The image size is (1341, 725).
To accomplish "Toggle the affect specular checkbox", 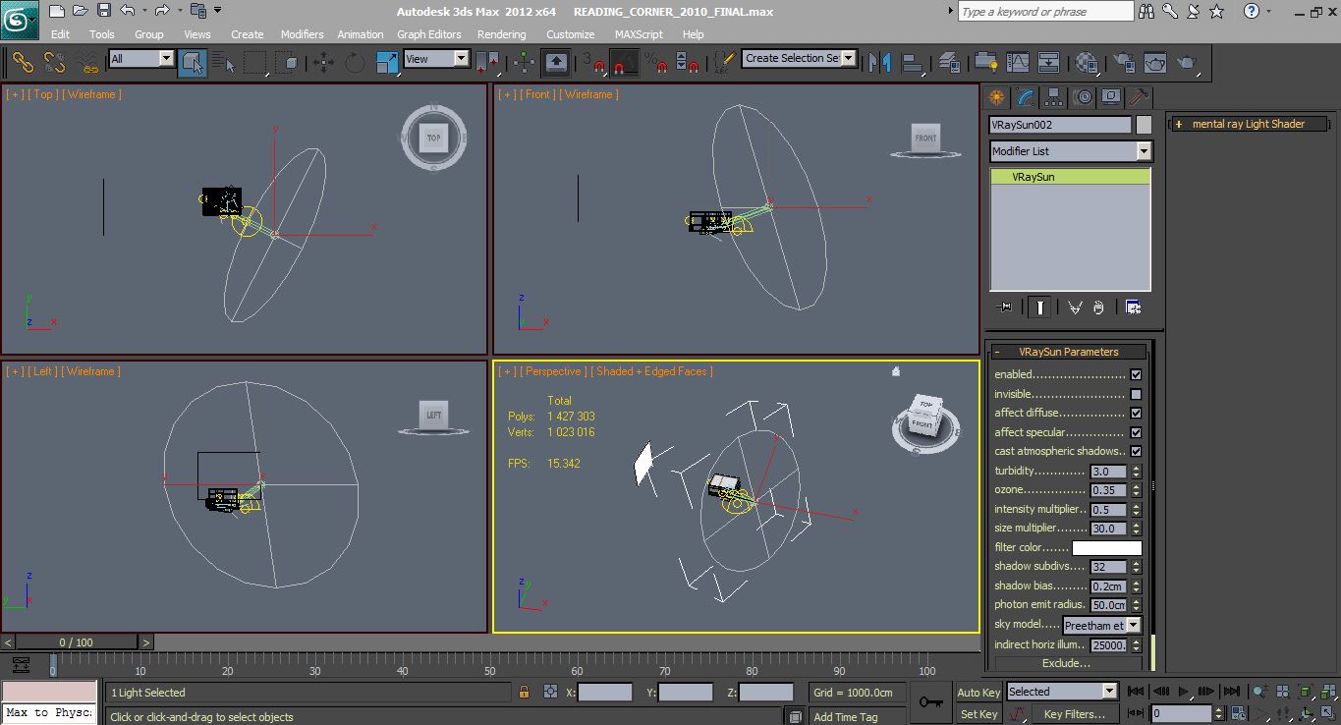I will (x=1136, y=432).
